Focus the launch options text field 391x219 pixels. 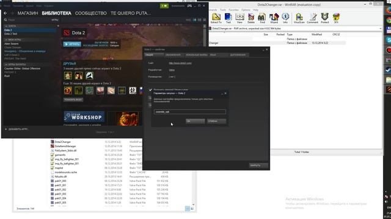tap(190, 112)
